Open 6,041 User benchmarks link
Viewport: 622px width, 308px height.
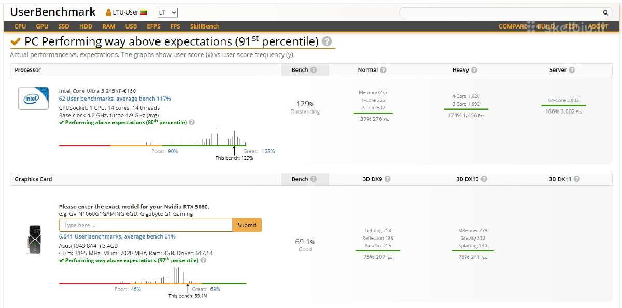coord(117,237)
